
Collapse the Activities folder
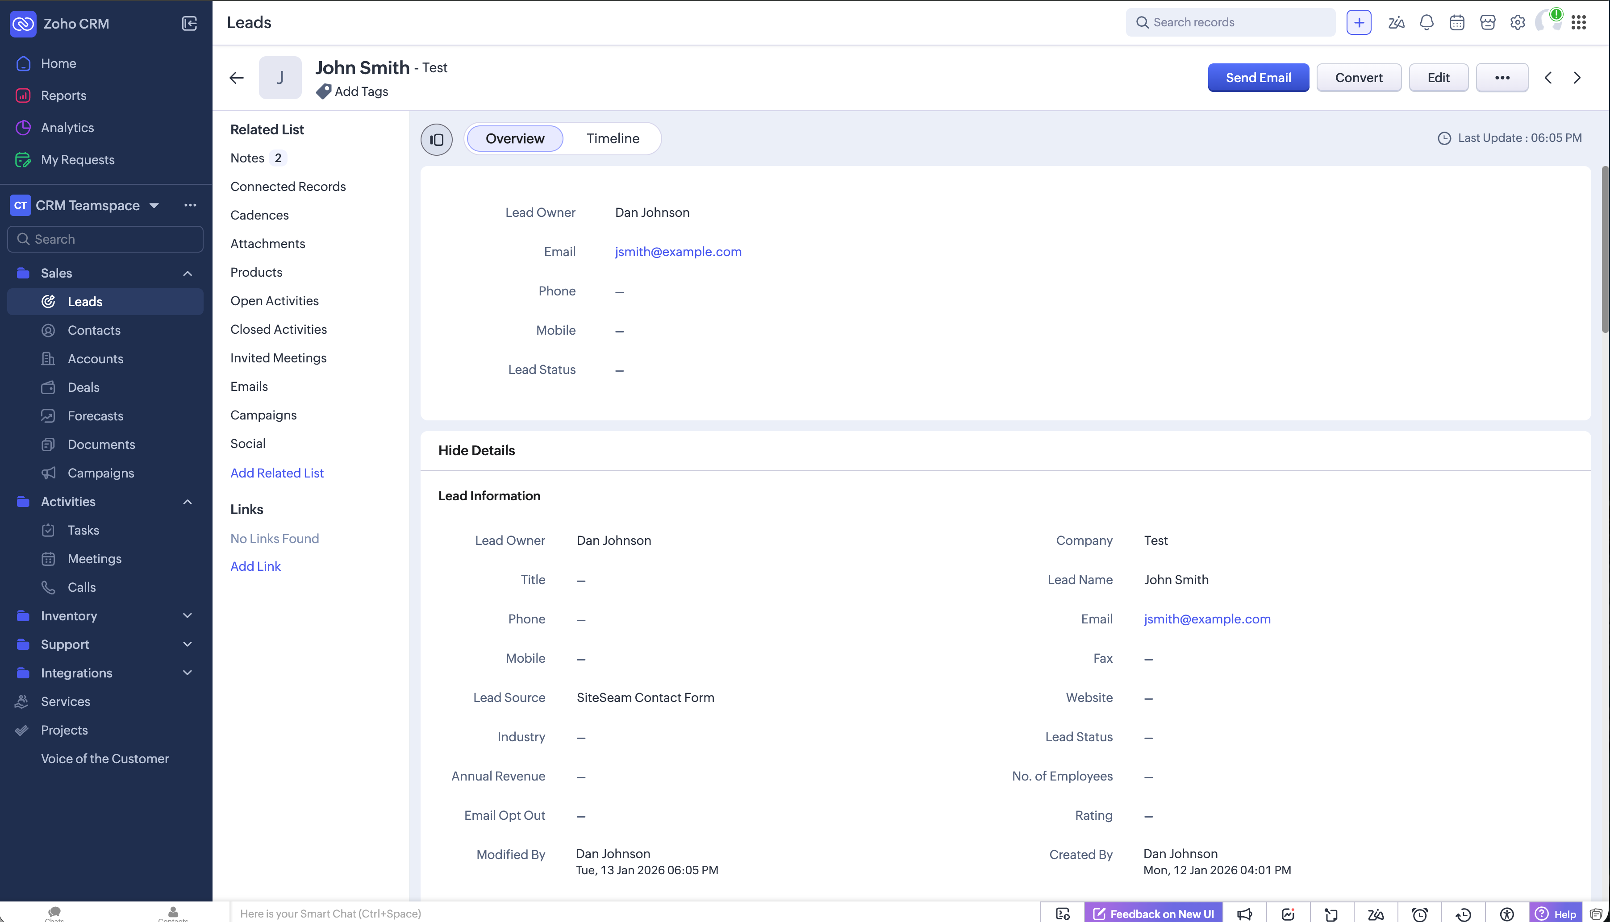188,502
